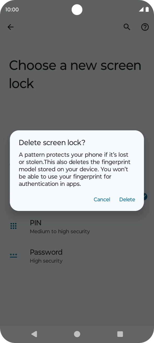The width and height of the screenshot is (154, 343).
Task: Open search with the magnifier icon
Action: click(127, 27)
